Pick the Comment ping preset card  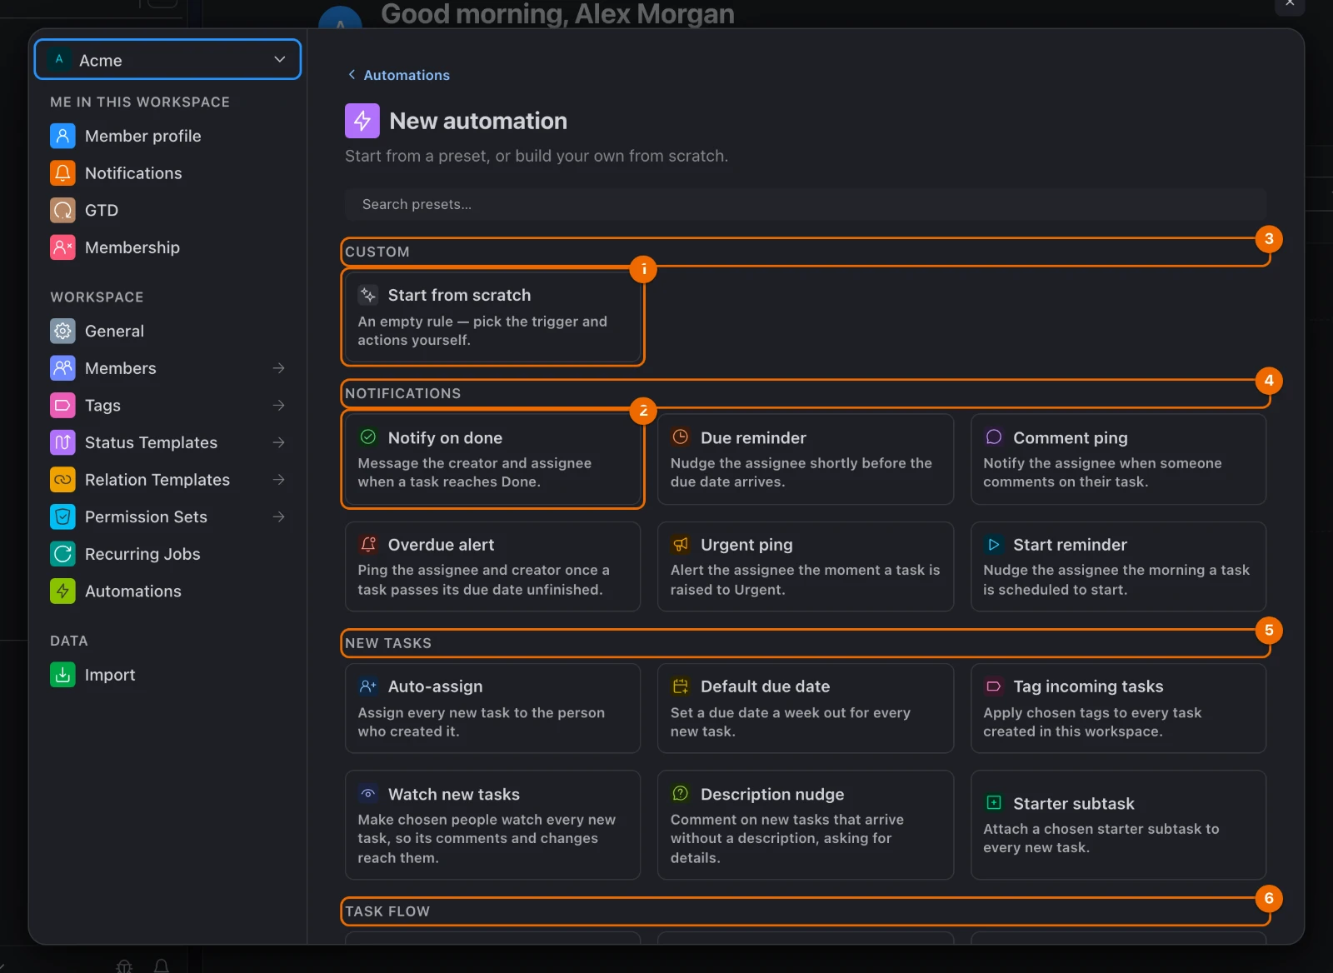pos(1118,459)
